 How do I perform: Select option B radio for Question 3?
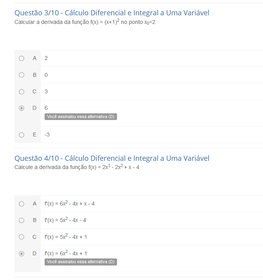click(22, 75)
